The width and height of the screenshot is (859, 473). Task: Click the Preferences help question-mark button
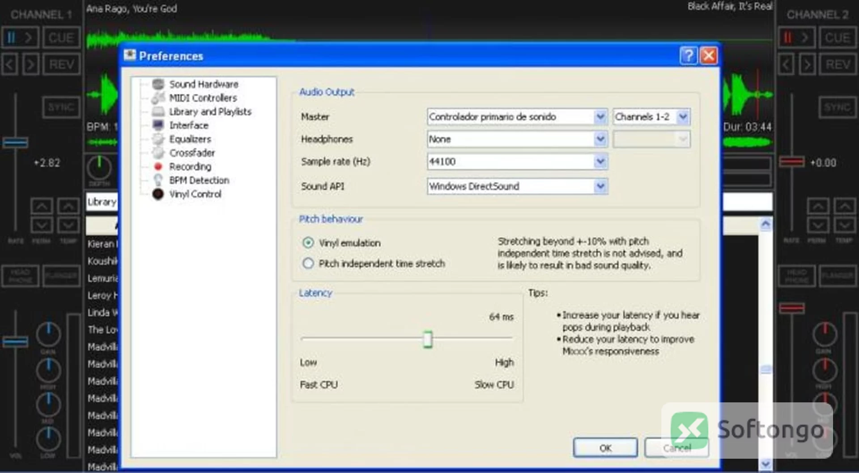[x=689, y=55]
